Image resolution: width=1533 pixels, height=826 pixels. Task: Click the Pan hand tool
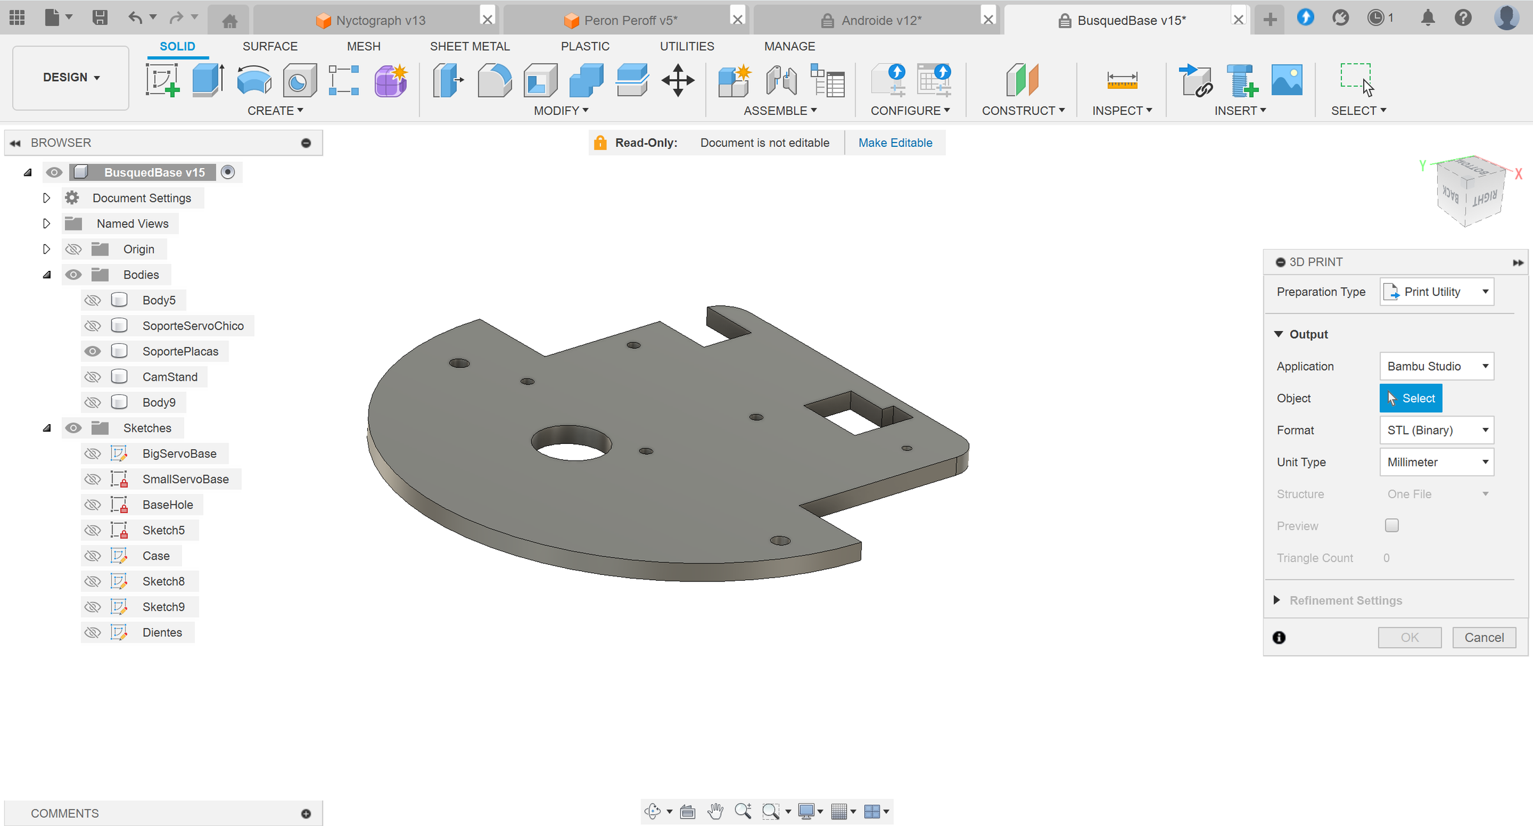click(x=715, y=811)
